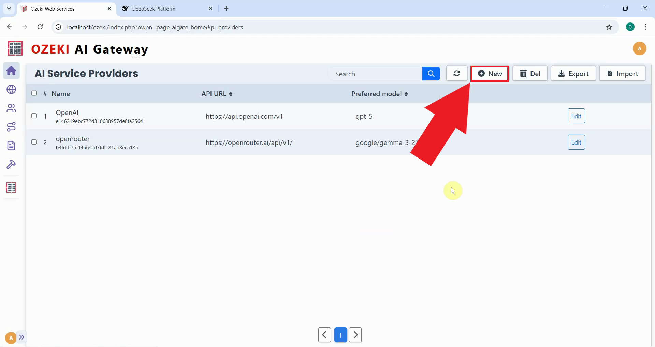The height and width of the screenshot is (347, 655).
Task: Click the Ozeki grid logo icon in sidebar
Action: (11, 187)
